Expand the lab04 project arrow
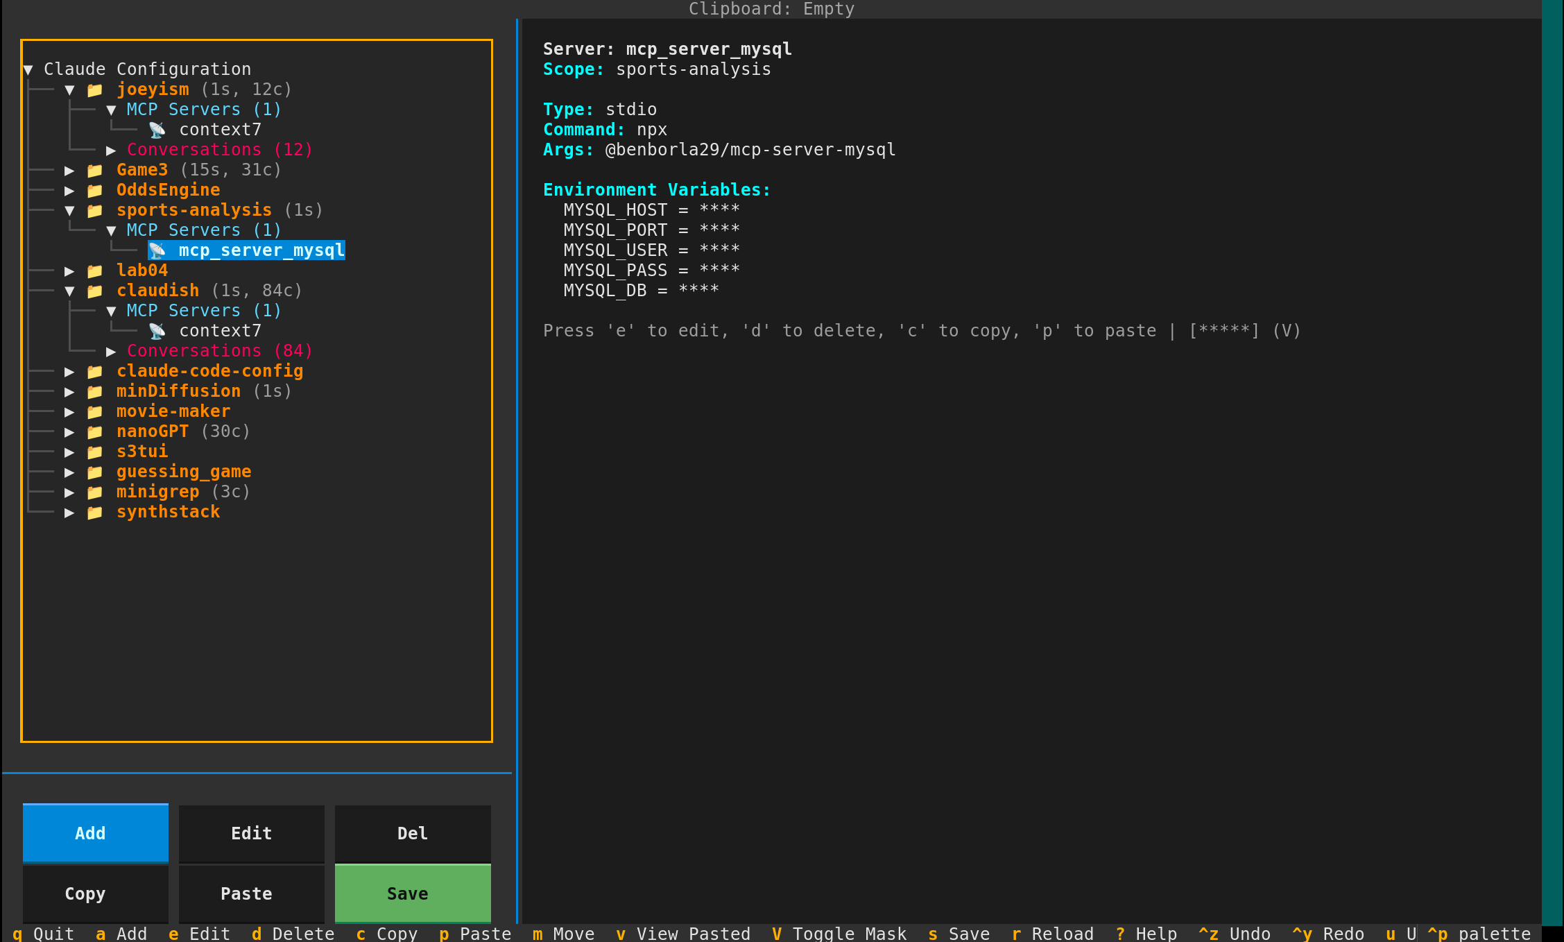The width and height of the screenshot is (1564, 942). click(69, 271)
